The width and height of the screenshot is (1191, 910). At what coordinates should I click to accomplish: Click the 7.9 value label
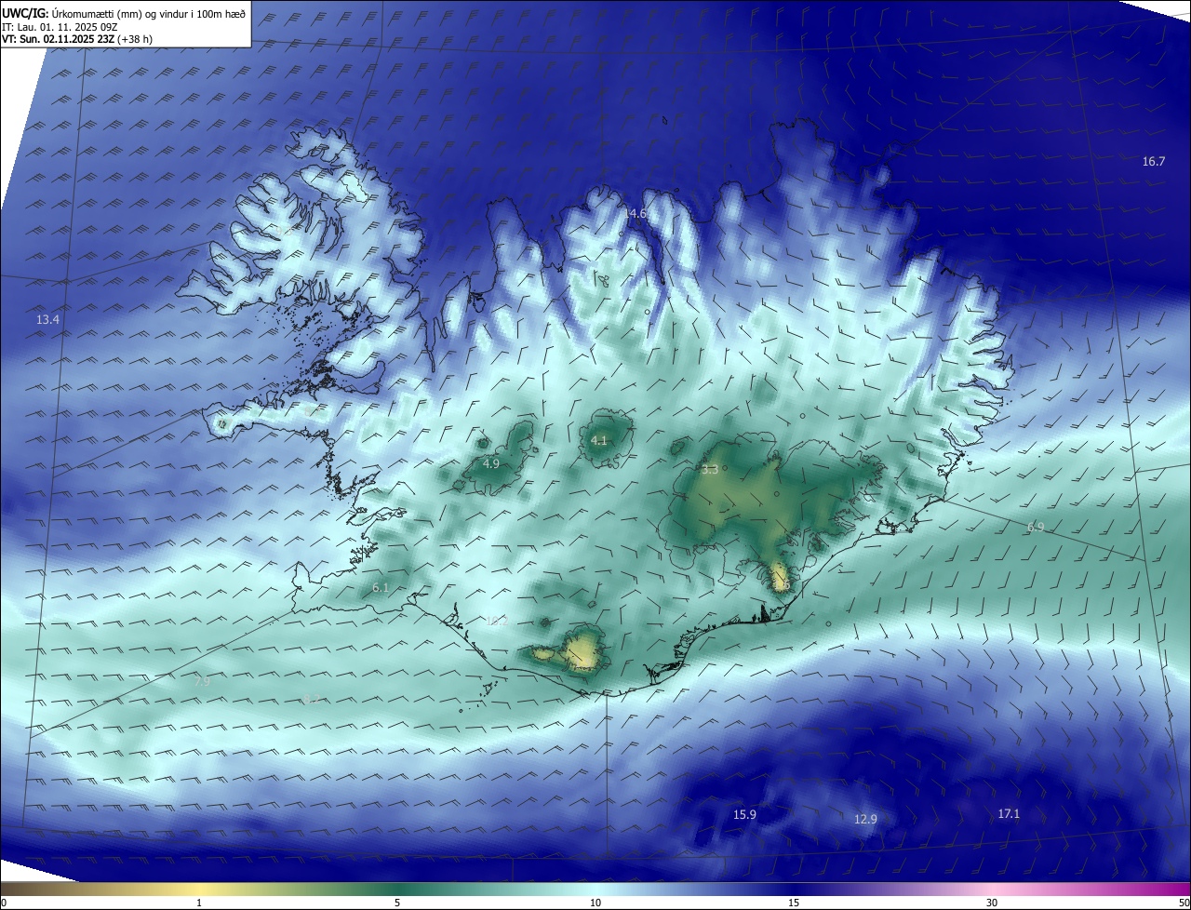pyautogui.click(x=202, y=682)
